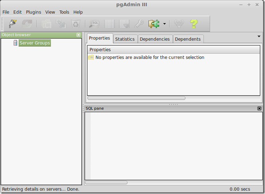This screenshot has width=265, height=194.
Task: Maximize the pgAdmin III window with plus button
Action: [249, 5]
